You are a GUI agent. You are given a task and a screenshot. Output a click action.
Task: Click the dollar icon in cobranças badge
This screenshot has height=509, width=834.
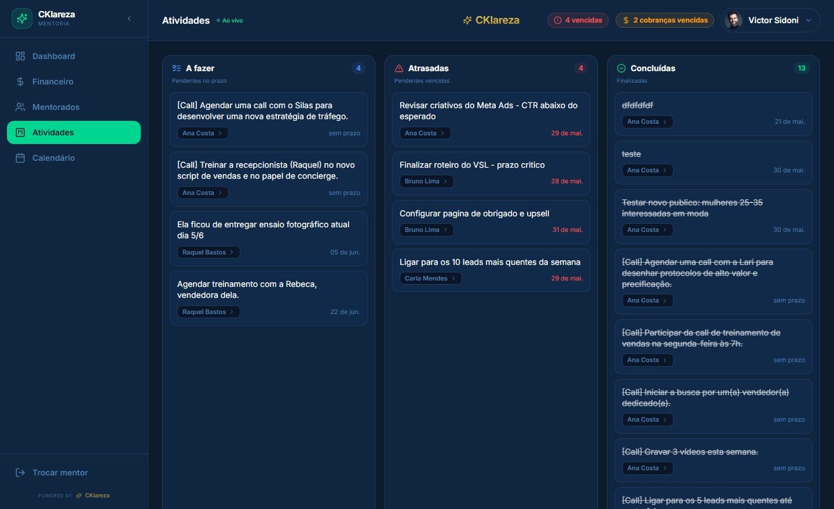[x=626, y=20]
